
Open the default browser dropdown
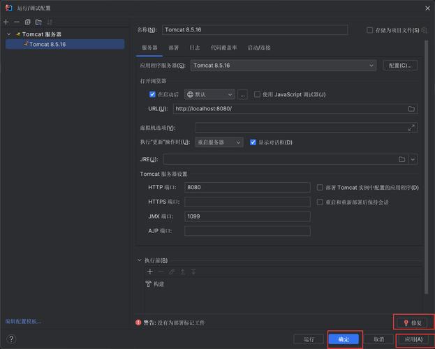click(x=209, y=95)
